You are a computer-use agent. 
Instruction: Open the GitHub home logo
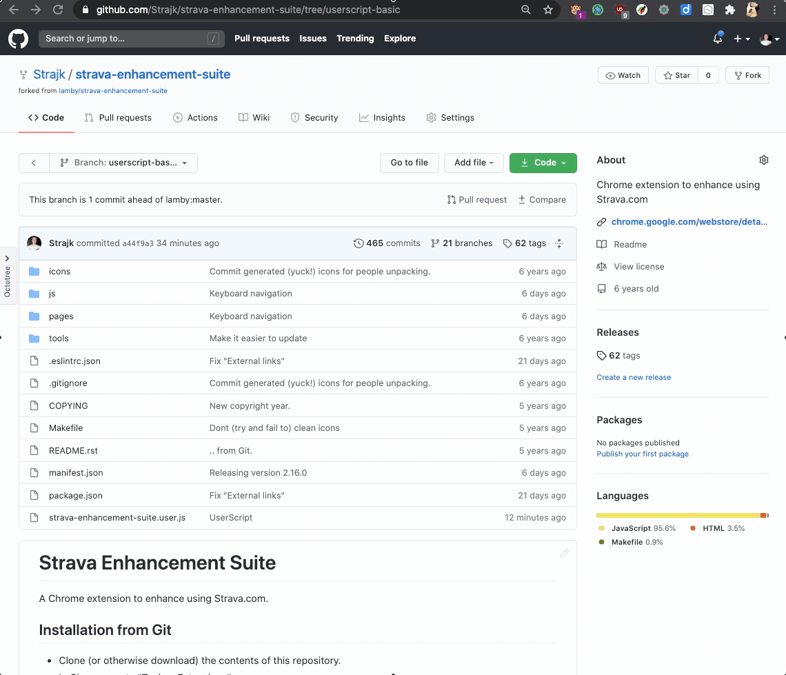[x=18, y=39]
